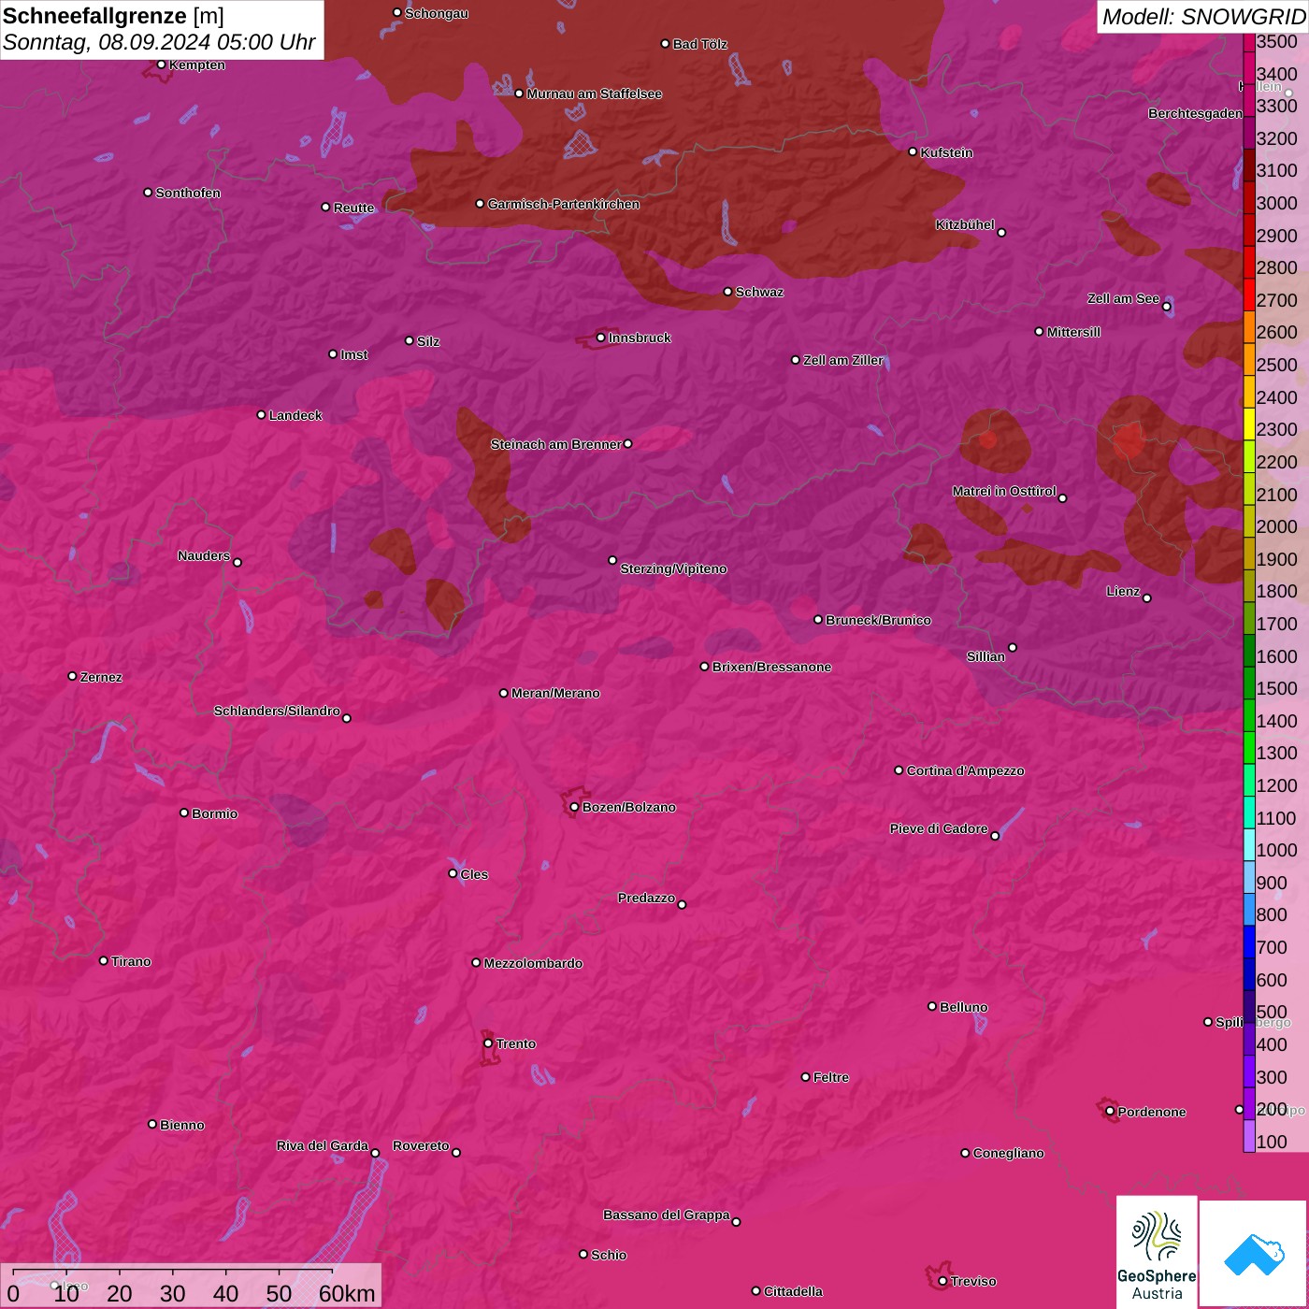Click the Tirano location dot
1309x1309 pixels.
104,960
